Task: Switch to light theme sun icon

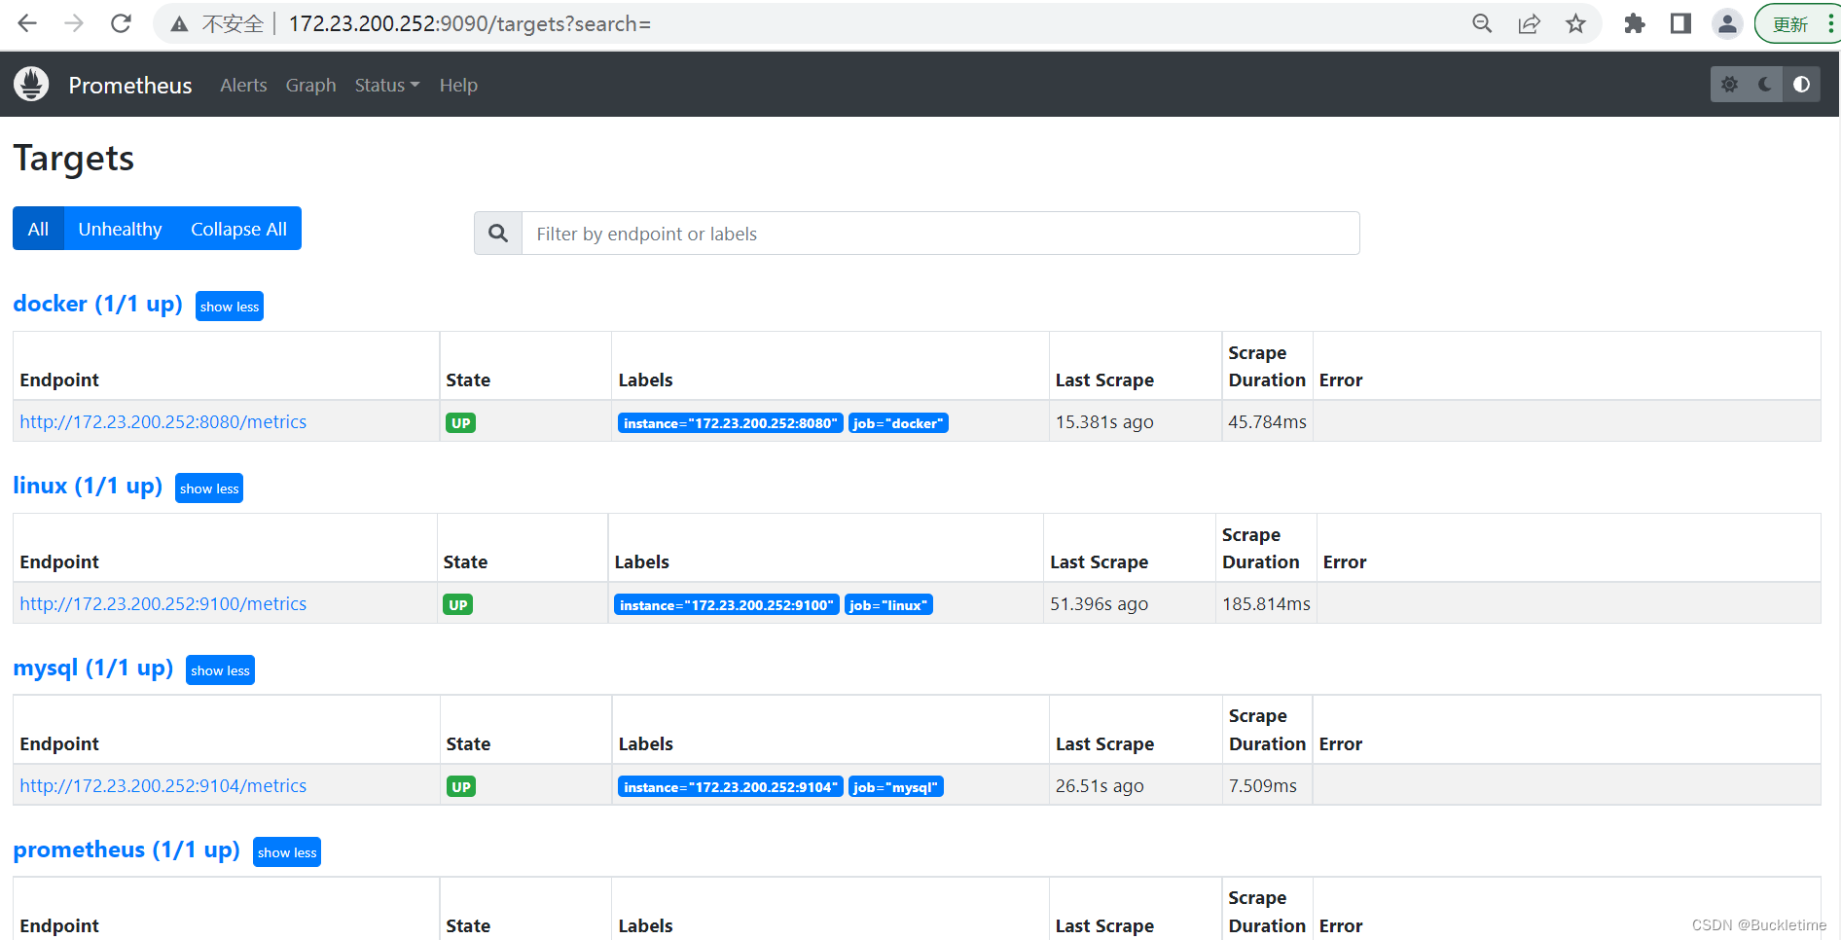Action: coord(1729,85)
